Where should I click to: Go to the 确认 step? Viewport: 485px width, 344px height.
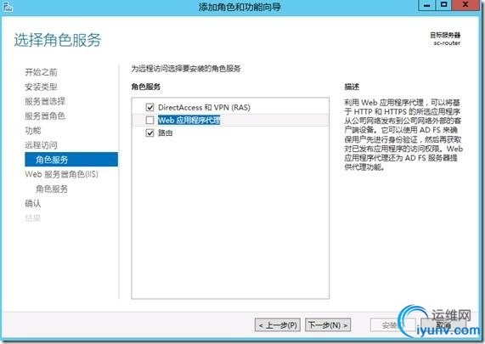(33, 203)
